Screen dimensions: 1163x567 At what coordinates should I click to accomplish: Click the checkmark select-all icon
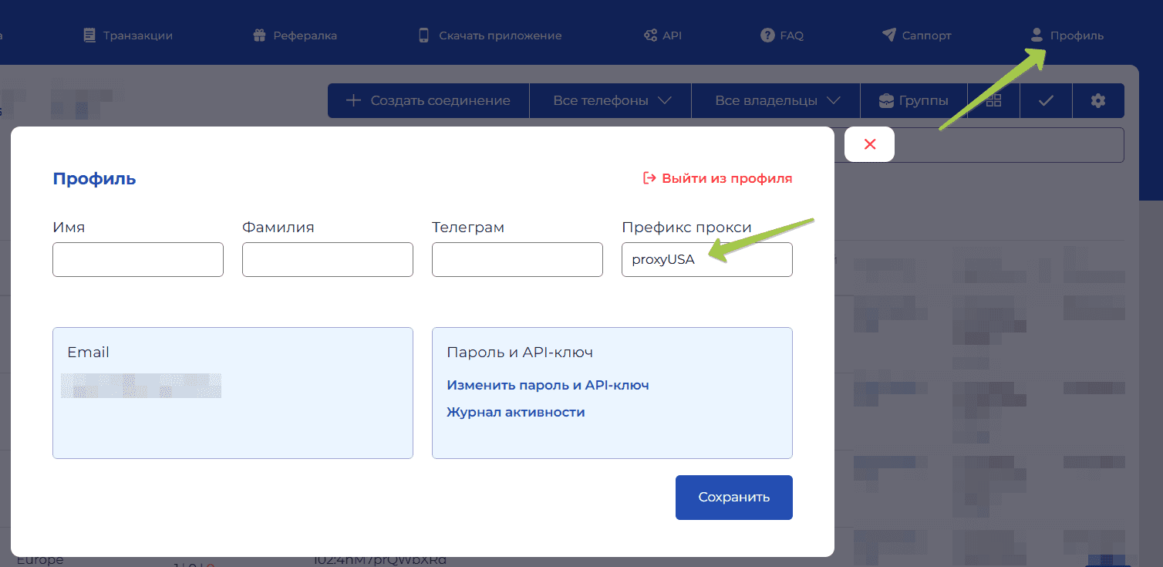pyautogui.click(x=1046, y=100)
